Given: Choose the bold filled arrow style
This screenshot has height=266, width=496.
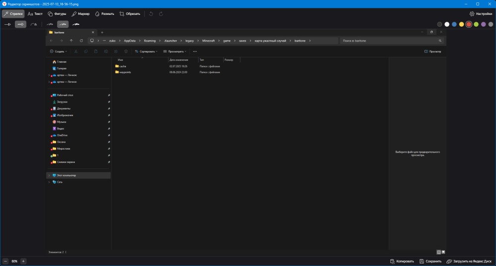Looking at the screenshot, I should coord(20,24).
